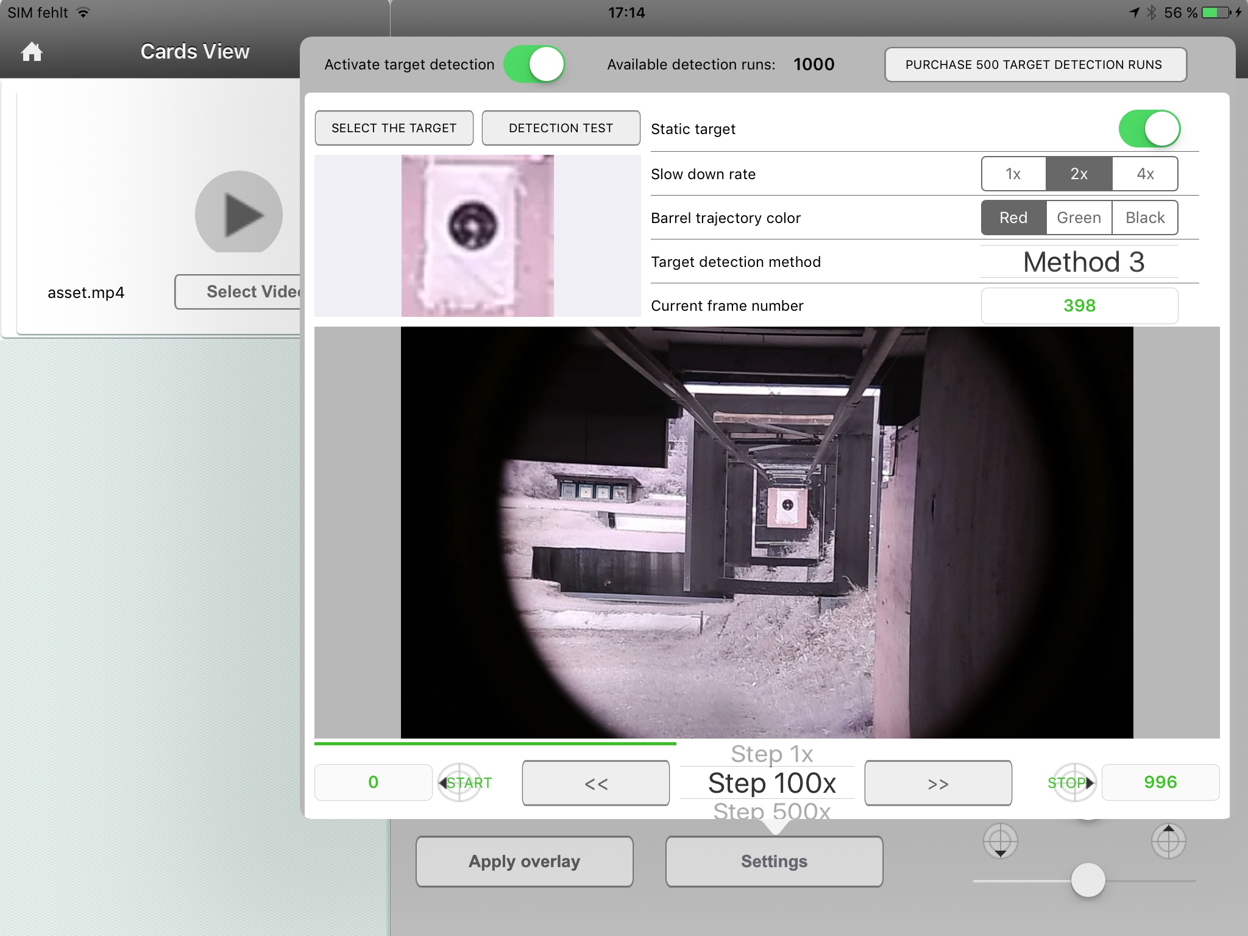Toggle the Static target switch
The image size is (1248, 936).
[1149, 129]
